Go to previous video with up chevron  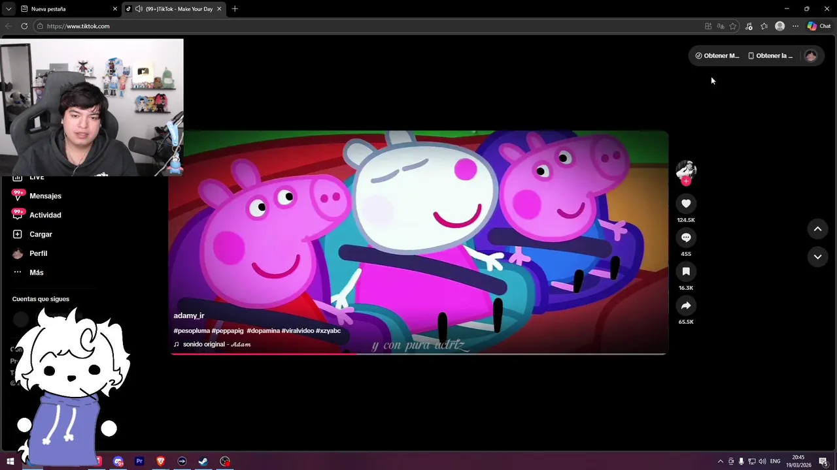click(x=817, y=229)
